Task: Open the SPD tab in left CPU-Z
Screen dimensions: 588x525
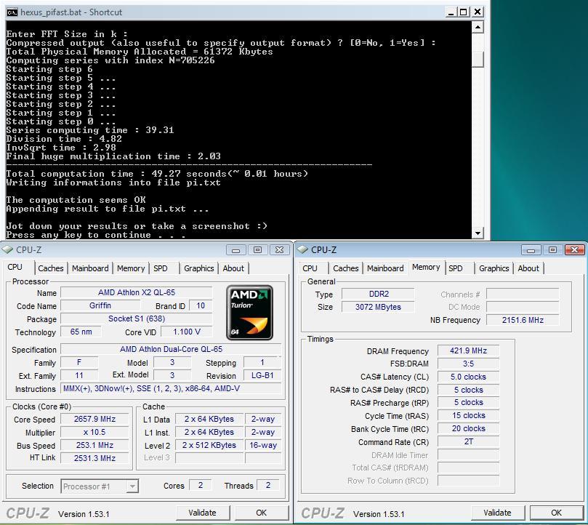Action: click(161, 268)
